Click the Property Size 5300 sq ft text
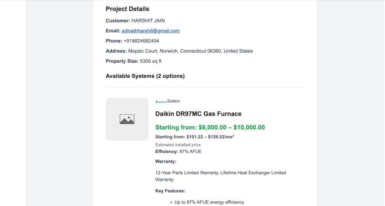Viewport: 385px width, 206px height. (x=133, y=61)
